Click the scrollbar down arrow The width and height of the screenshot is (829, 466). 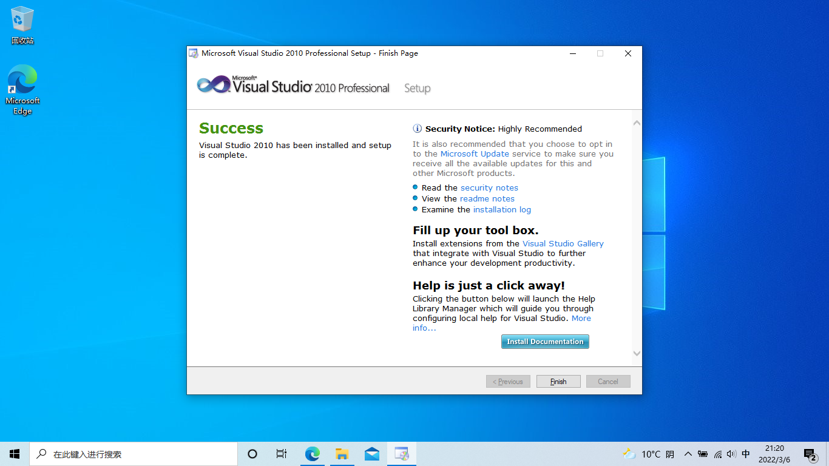pyautogui.click(x=636, y=353)
